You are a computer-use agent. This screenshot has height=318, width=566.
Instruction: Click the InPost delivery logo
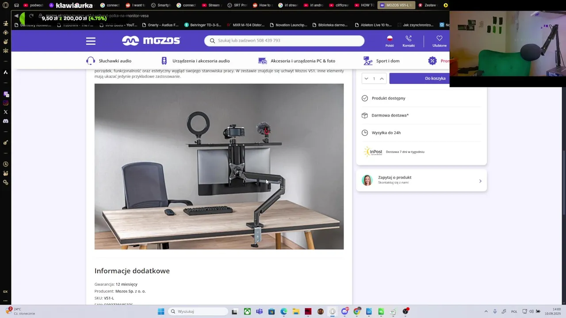(x=373, y=151)
